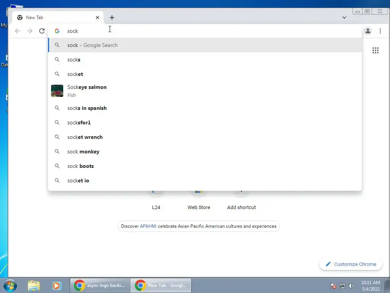
Task: Click the Customize Chrome button
Action: [351, 264]
